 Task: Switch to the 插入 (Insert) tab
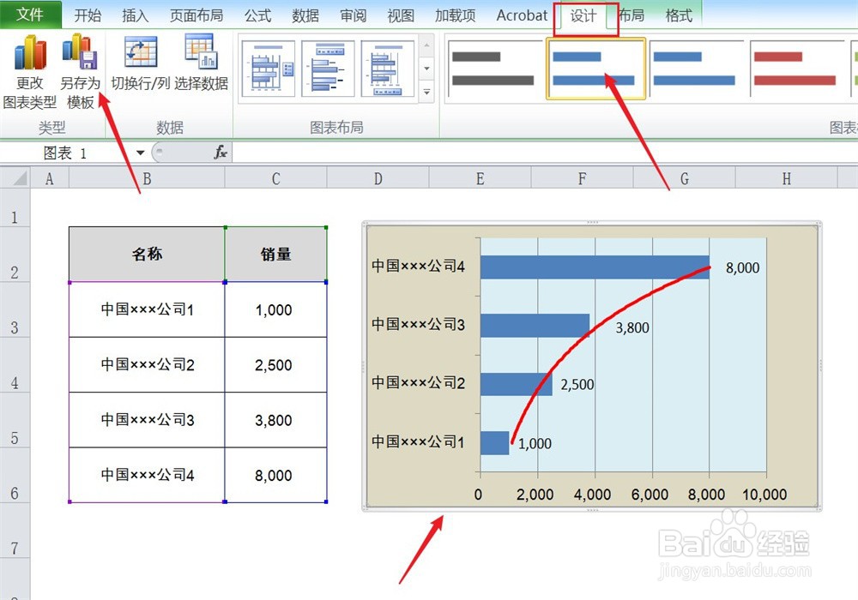coord(136,15)
